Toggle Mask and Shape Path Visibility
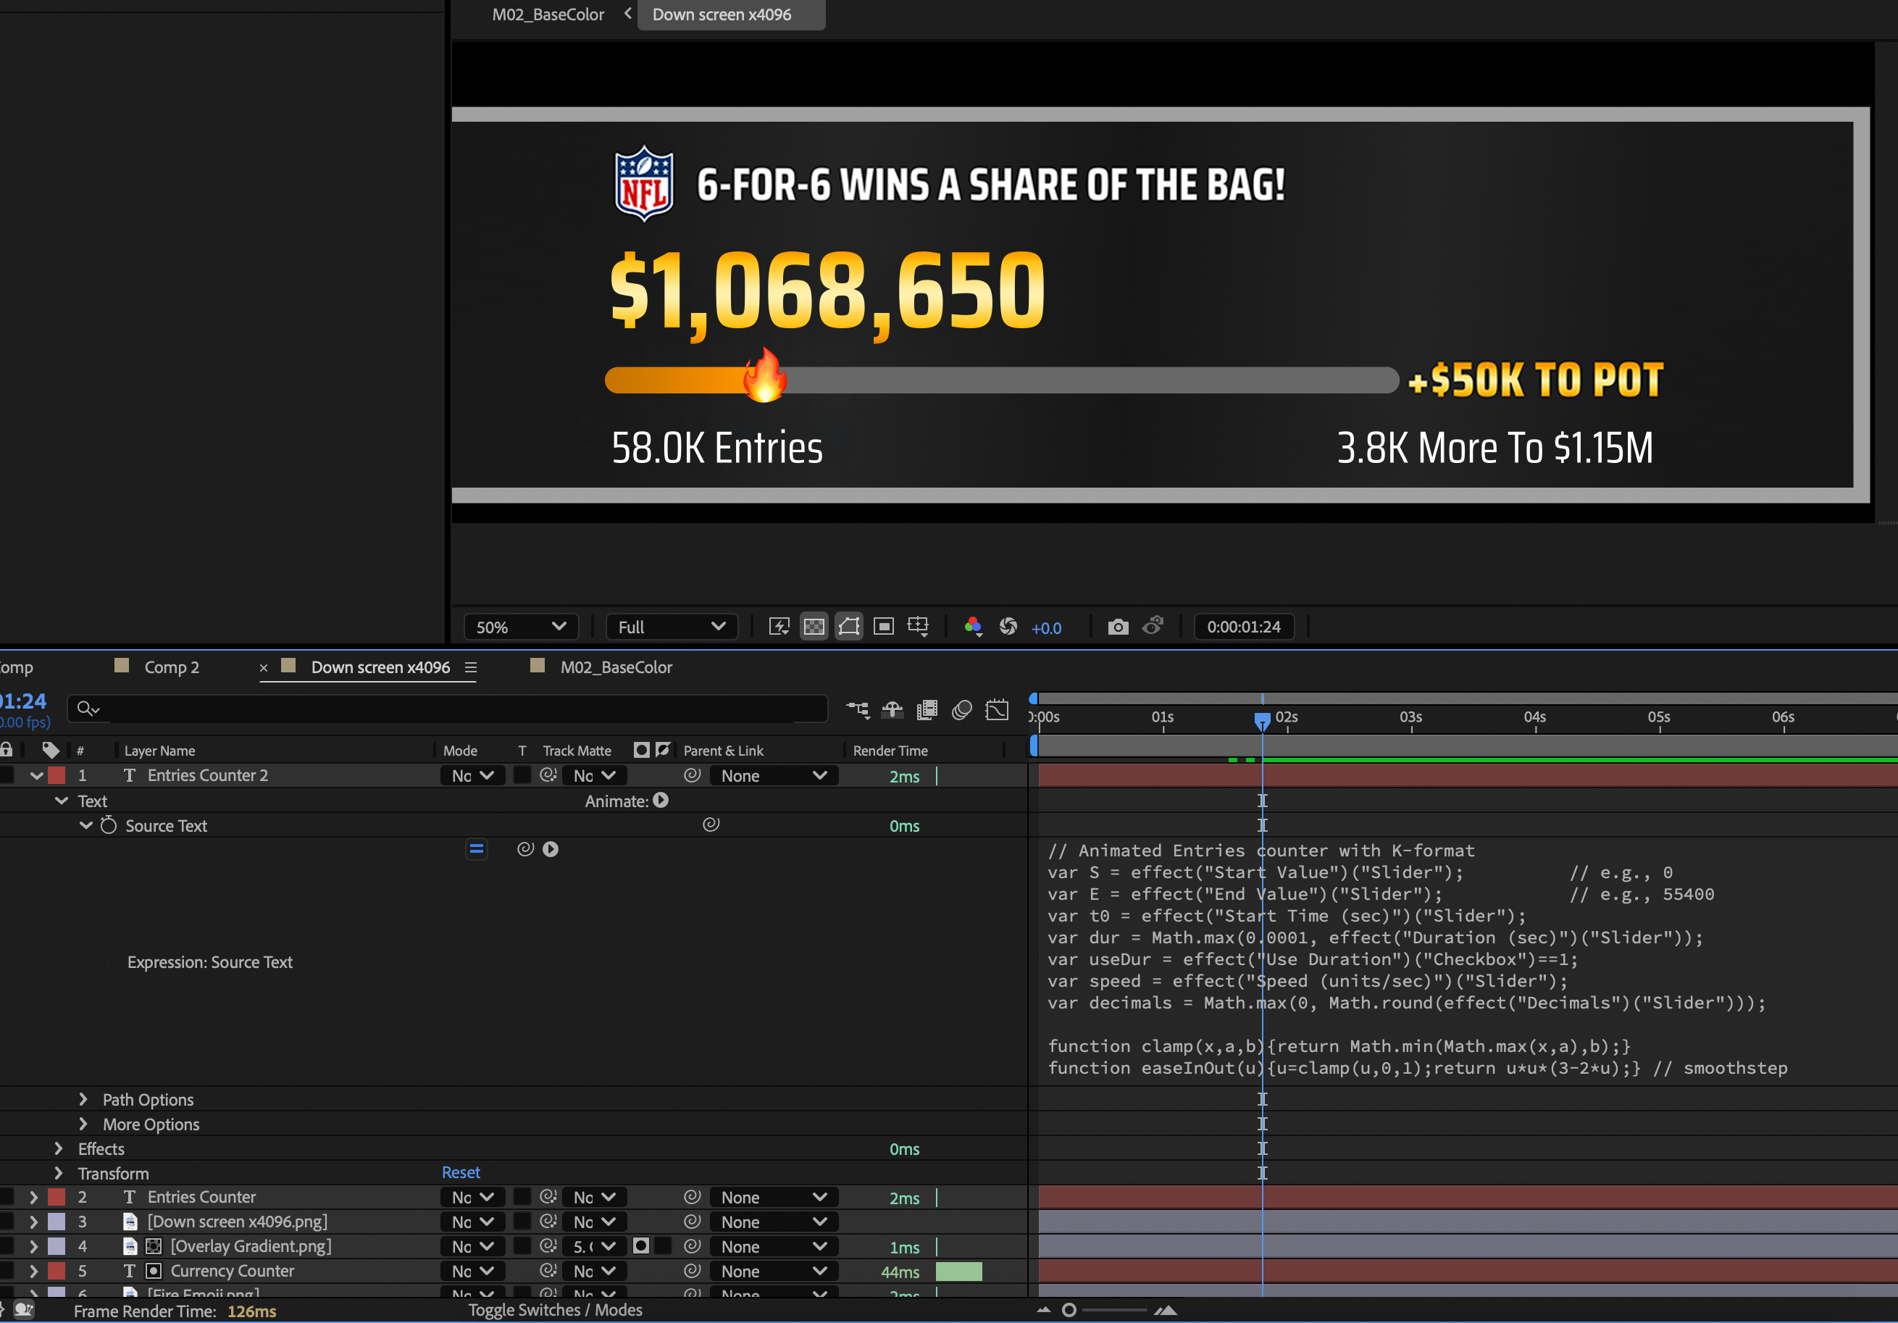 point(849,627)
